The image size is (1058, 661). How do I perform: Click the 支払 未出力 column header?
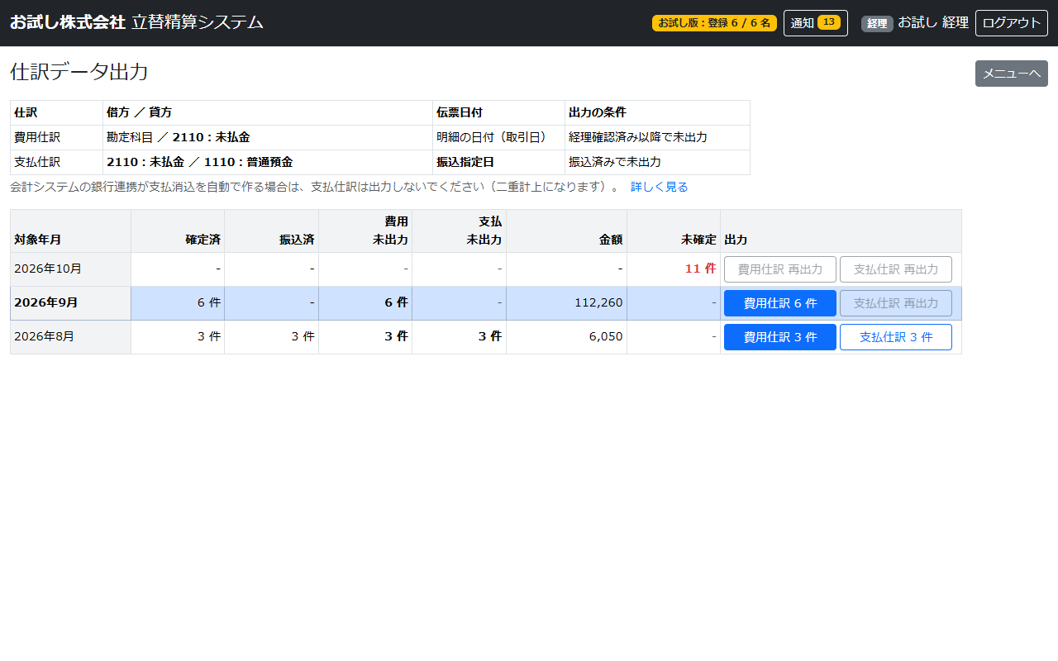coord(459,231)
